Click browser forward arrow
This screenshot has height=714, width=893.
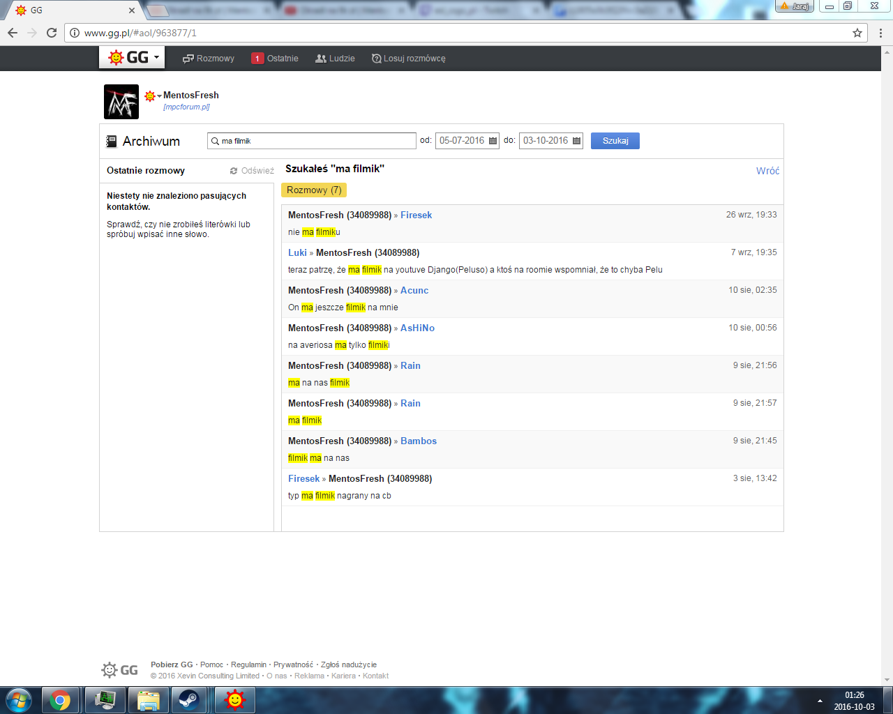pyautogui.click(x=32, y=33)
